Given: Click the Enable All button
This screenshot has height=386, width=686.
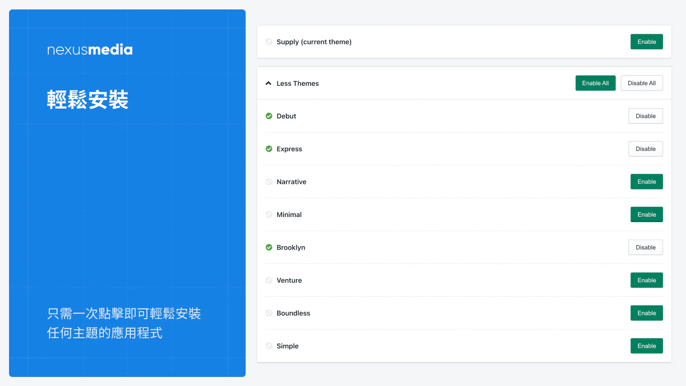Looking at the screenshot, I should pyautogui.click(x=595, y=83).
